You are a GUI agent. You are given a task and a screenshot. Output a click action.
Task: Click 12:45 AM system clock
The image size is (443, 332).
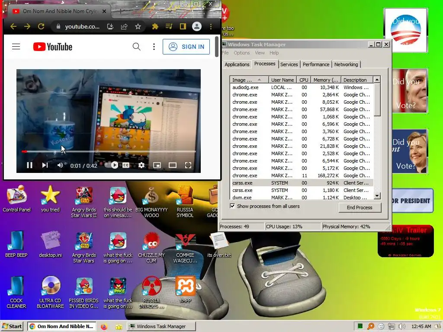421,327
